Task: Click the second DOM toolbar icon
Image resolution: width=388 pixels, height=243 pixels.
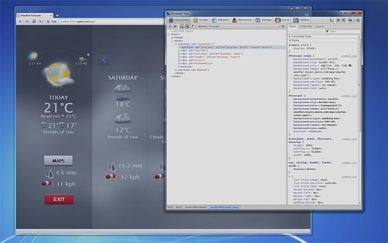Action: (176, 26)
